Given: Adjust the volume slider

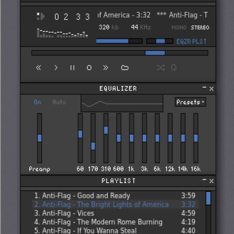Looking at the screenshot, I should click(x=119, y=41).
